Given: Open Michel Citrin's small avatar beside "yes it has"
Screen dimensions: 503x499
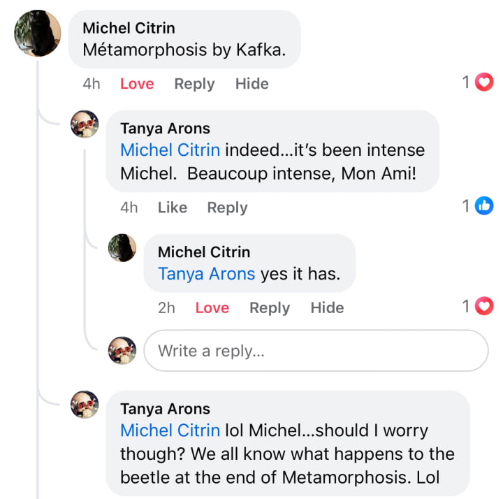Looking at the screenshot, I should click(122, 247).
